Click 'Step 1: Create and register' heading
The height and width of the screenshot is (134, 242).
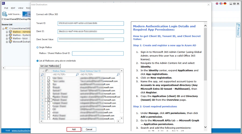tap(165, 45)
